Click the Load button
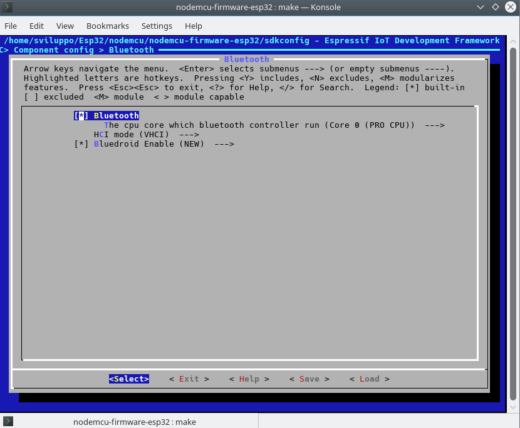Image resolution: width=520 pixels, height=428 pixels. [369, 378]
